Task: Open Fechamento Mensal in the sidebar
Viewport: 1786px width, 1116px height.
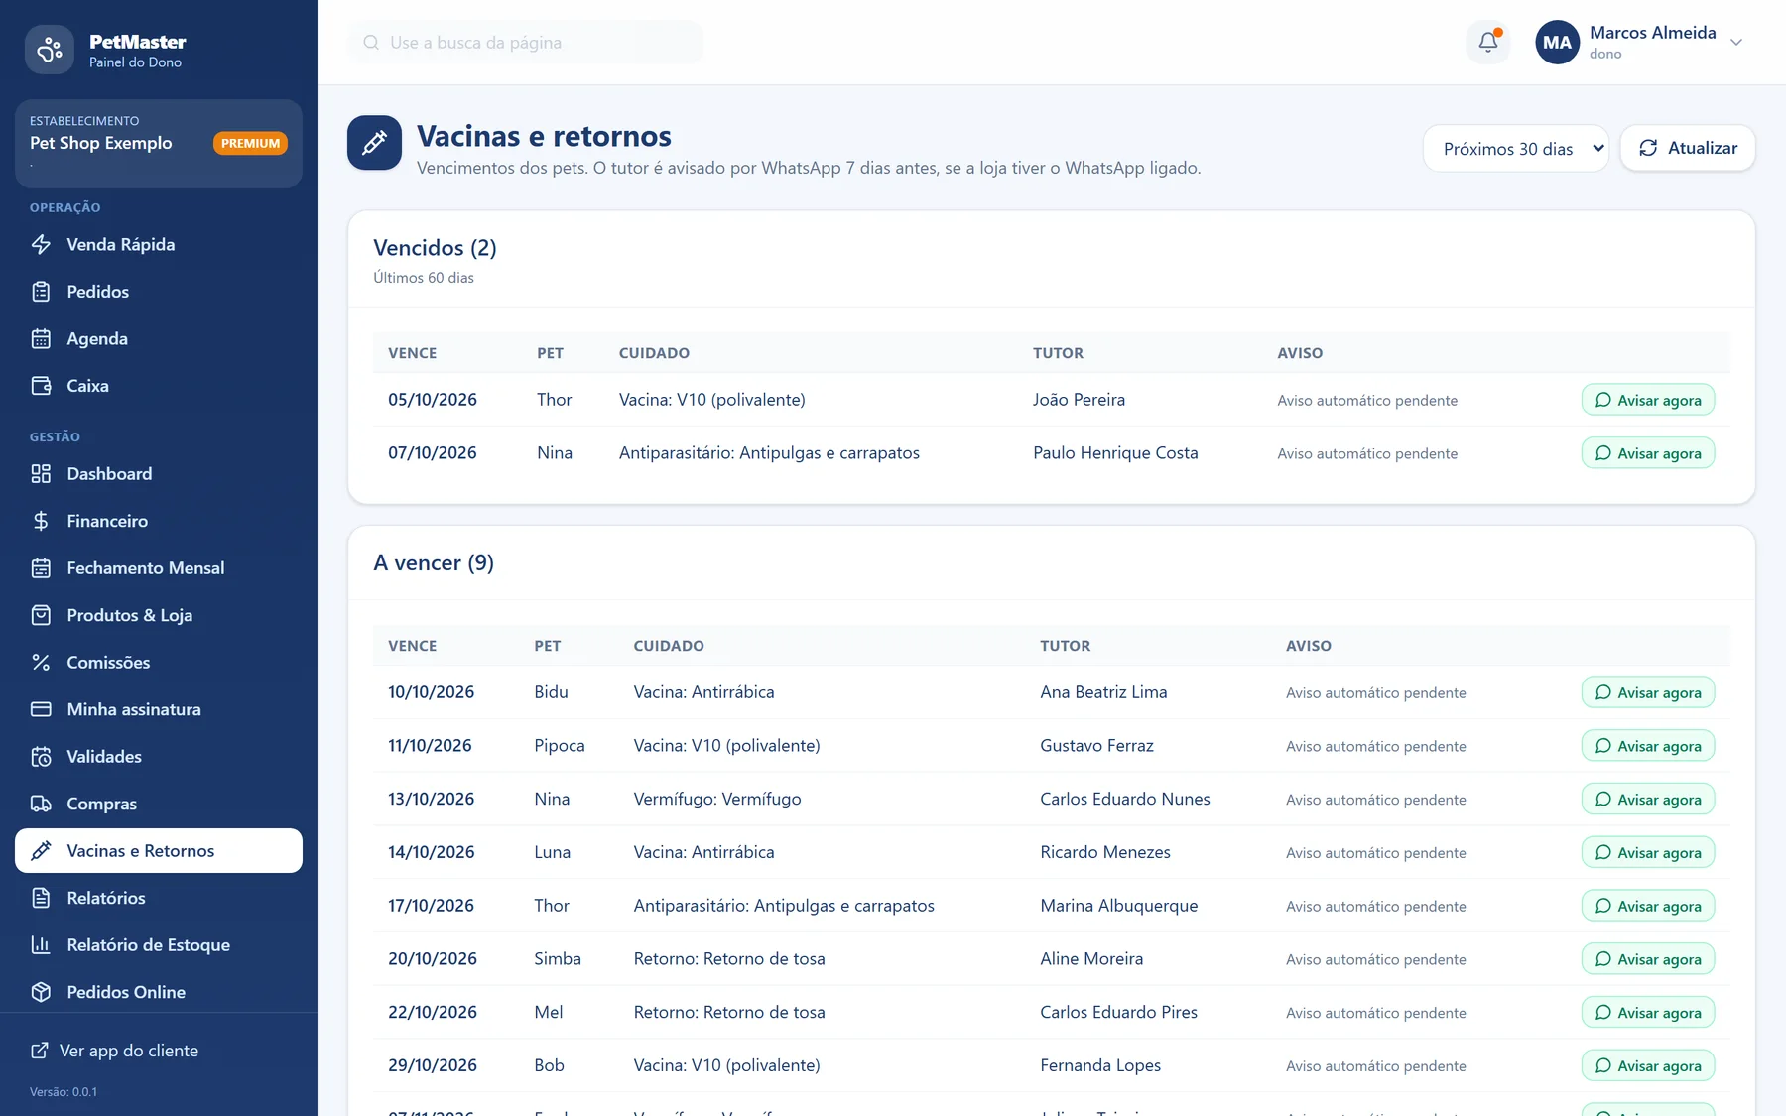Action: (159, 568)
